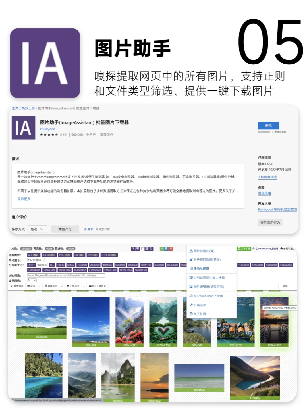Open 图片编辑器(试验功能) from the menu
Screen dimensions: 307x409
click(x=211, y=287)
